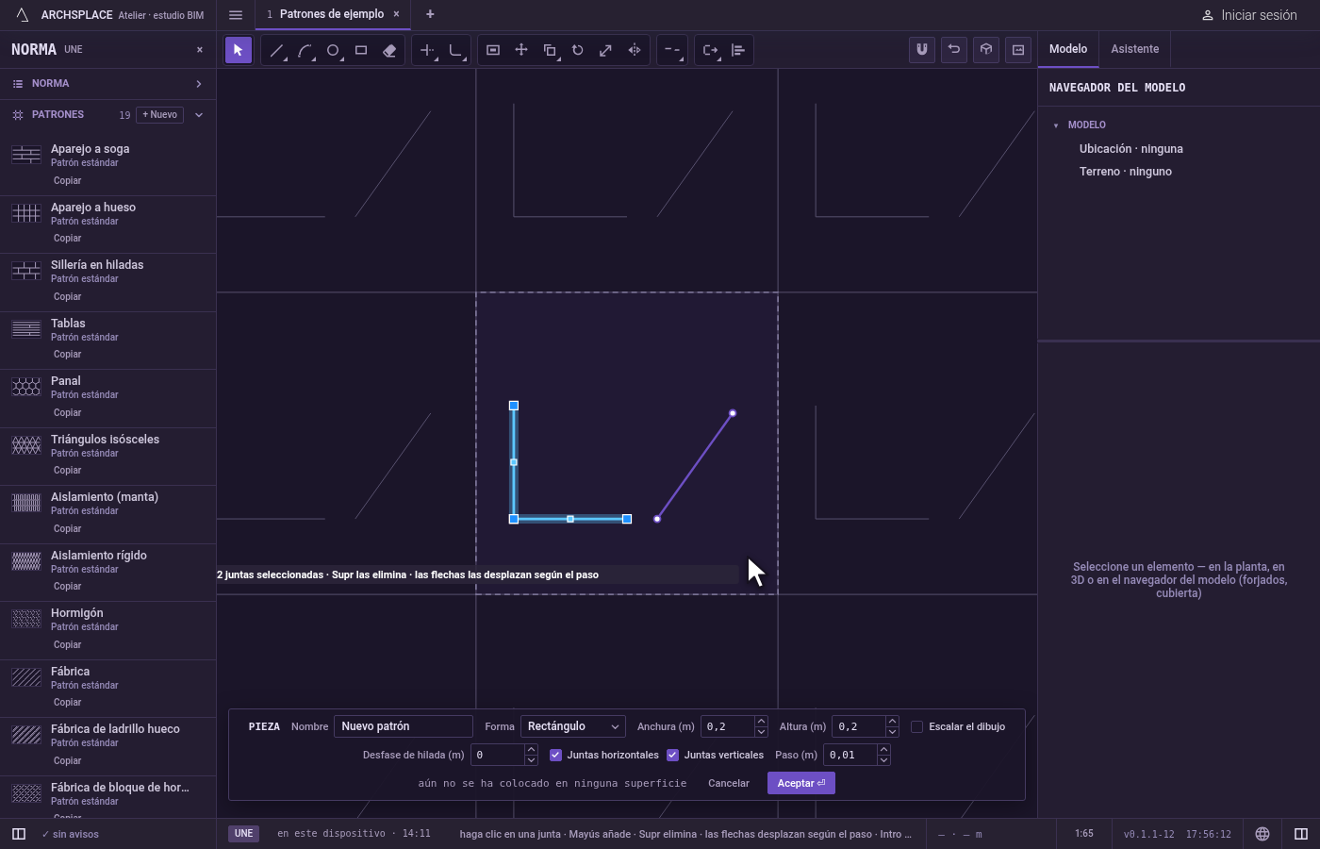Click the Aceptar button

801,783
